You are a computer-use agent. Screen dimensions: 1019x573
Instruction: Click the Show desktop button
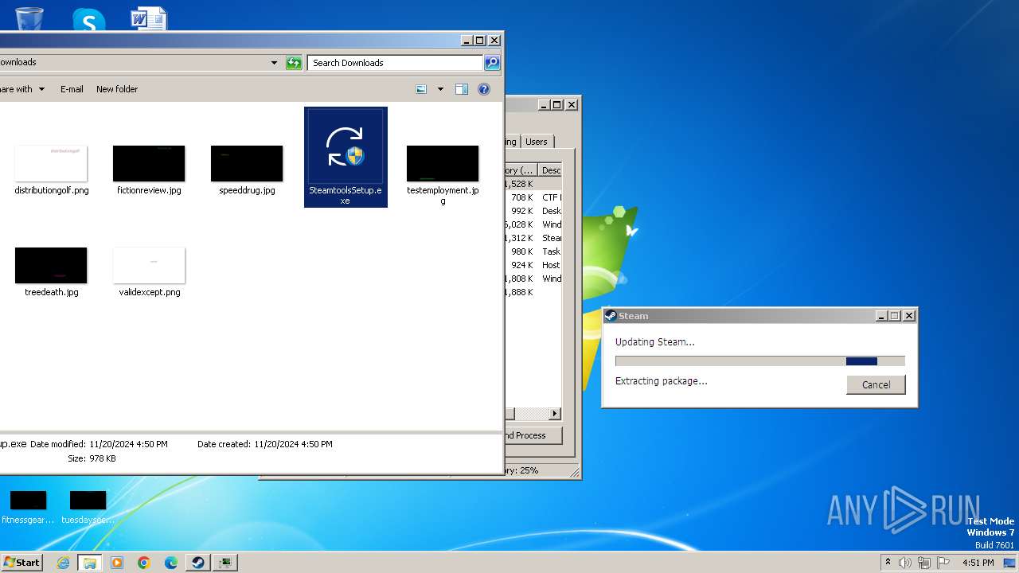click(x=1009, y=563)
